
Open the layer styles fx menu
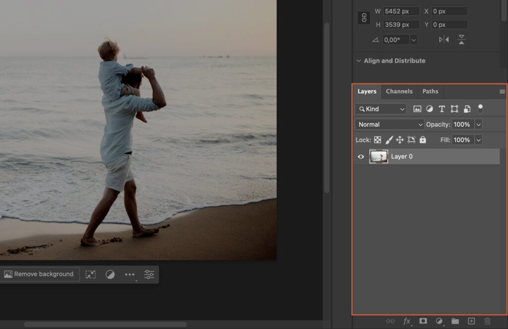[x=406, y=322]
